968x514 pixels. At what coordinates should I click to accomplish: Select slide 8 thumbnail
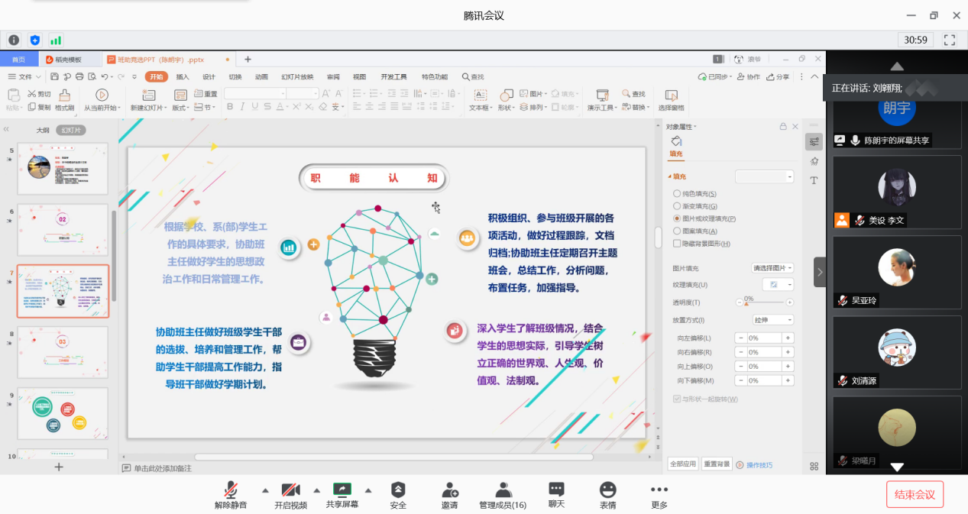point(63,352)
